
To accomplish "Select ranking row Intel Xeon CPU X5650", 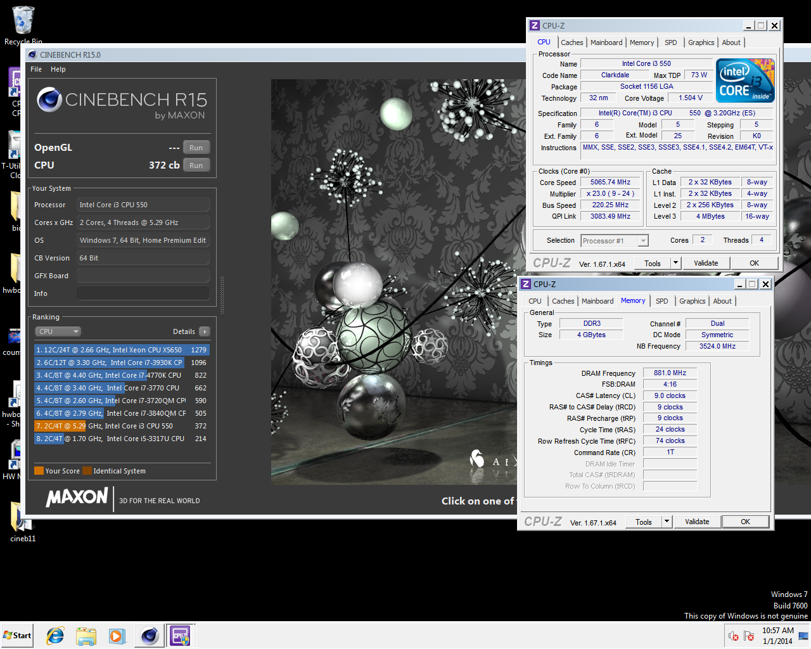I will [122, 350].
